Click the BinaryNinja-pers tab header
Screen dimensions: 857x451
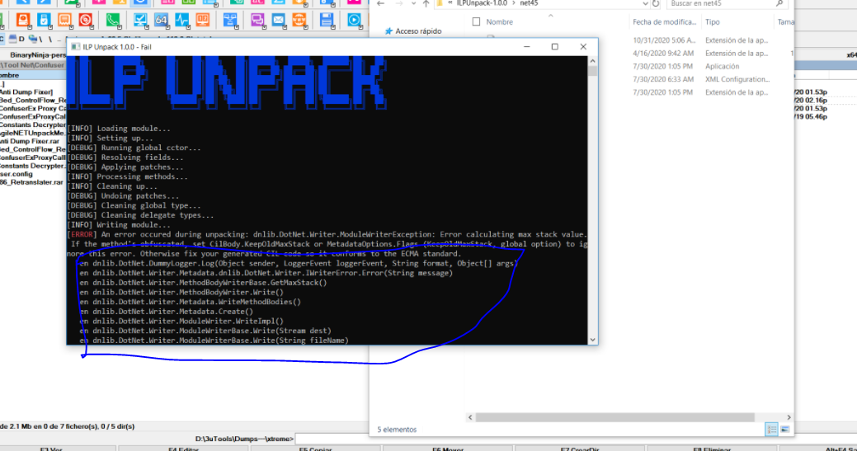point(38,55)
